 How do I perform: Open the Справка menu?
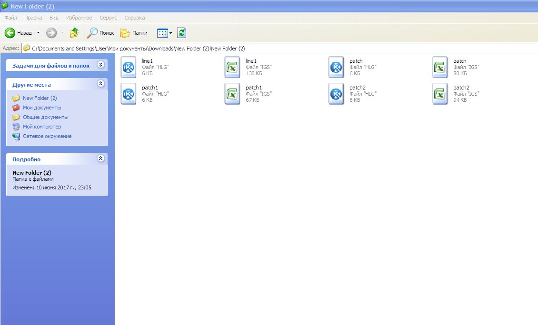(x=134, y=18)
